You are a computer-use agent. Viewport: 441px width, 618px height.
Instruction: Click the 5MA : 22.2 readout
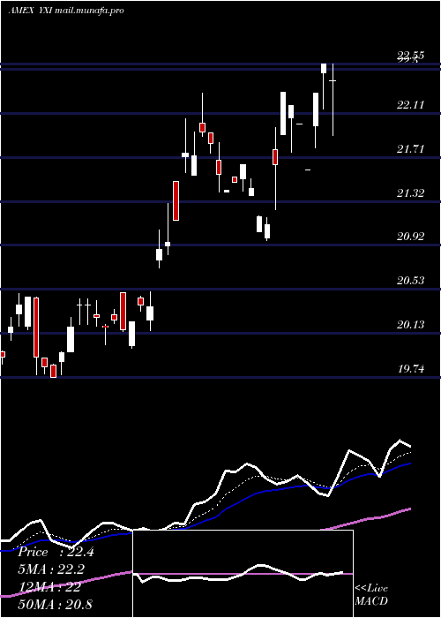51,569
